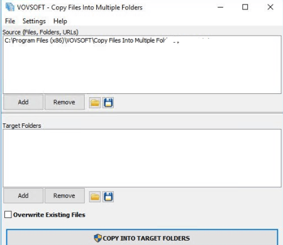Minimize the VOVSOFT window
Screen dimensions: 283x245
pos(220,8)
